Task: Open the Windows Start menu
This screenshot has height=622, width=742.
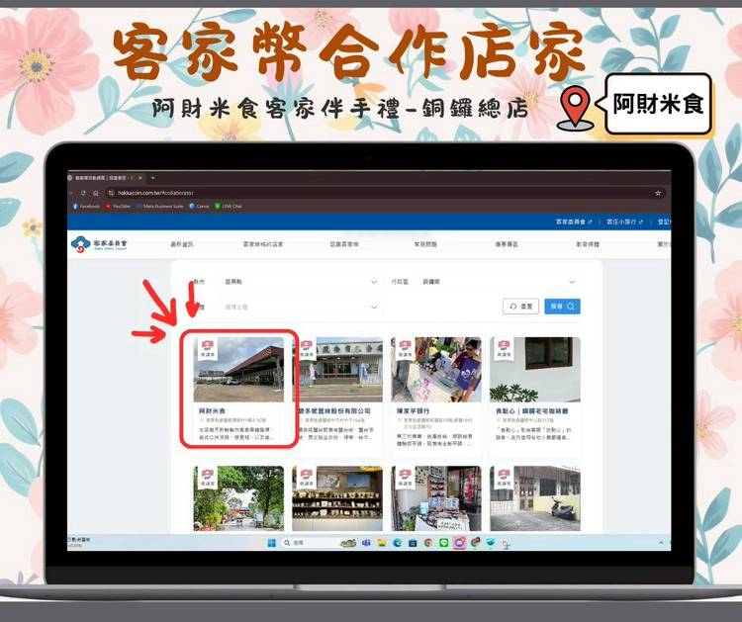Action: [272, 542]
